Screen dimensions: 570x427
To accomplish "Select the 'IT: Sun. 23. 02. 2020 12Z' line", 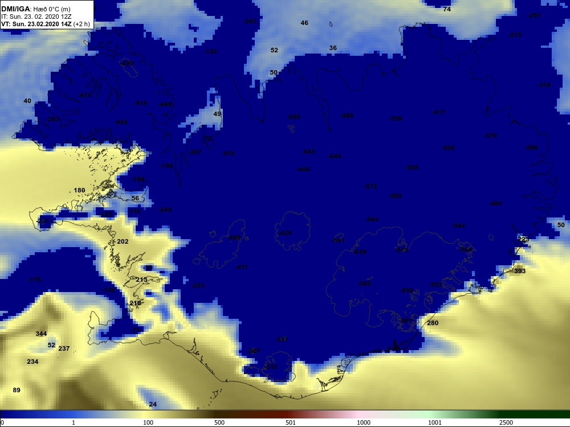I will [x=36, y=17].
